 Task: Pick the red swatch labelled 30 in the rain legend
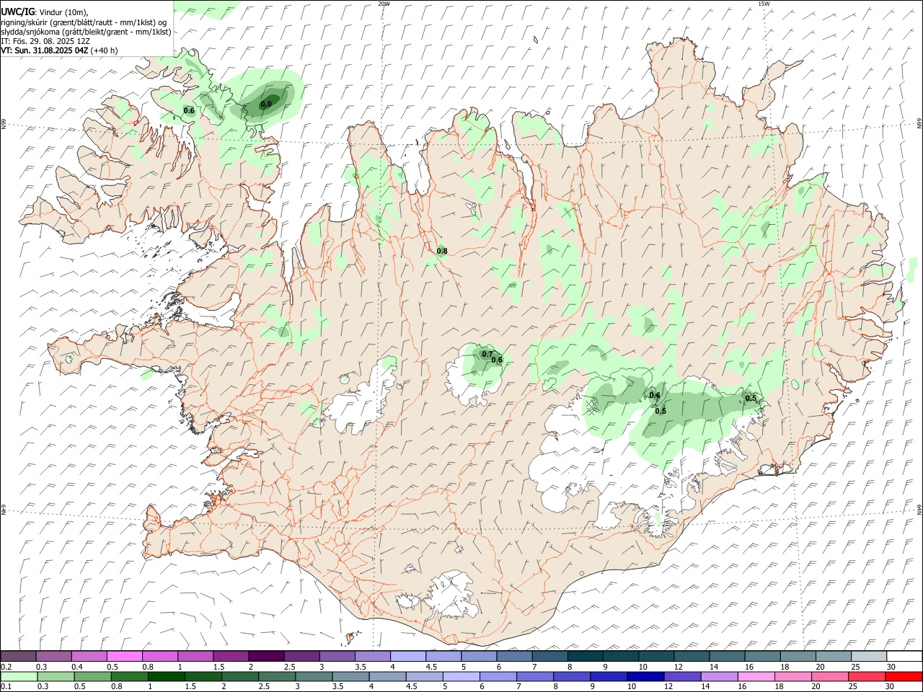904,676
